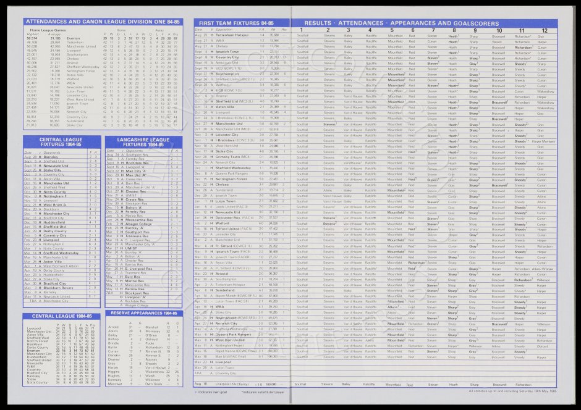Click 'Watford' in the Feb 2 home fixture

pos(222,224)
